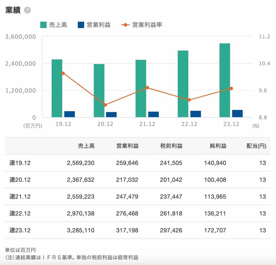Toggle the 売上高 legend green swatch

click(43, 25)
